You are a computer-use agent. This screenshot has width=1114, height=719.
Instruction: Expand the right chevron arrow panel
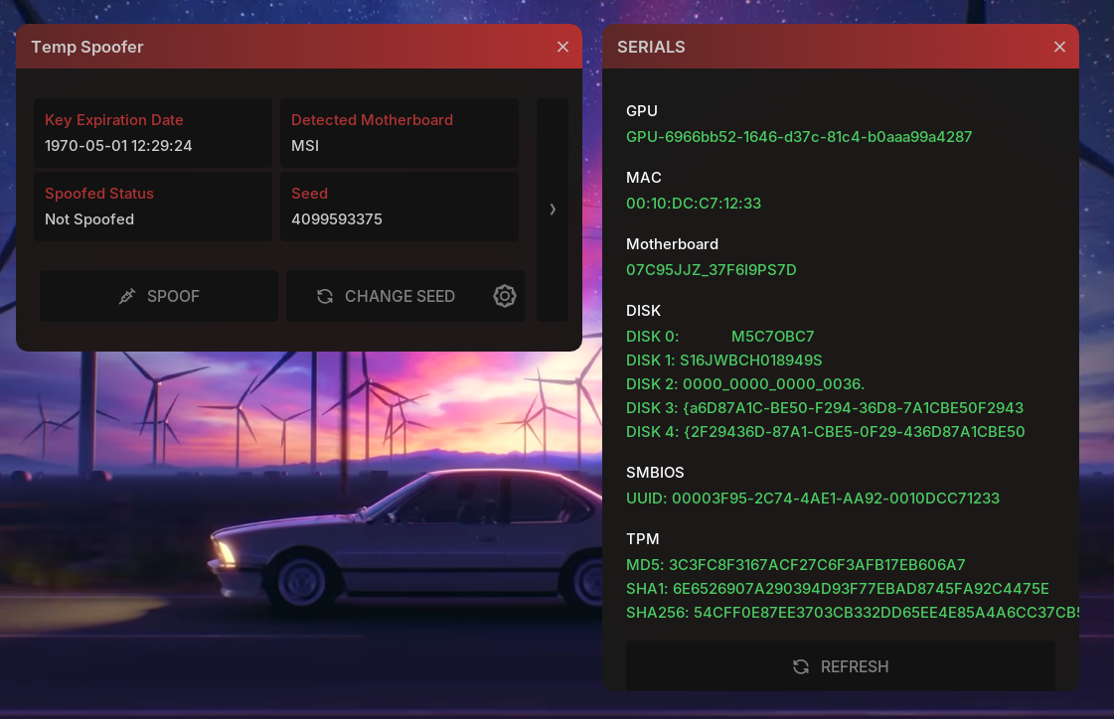pos(552,210)
